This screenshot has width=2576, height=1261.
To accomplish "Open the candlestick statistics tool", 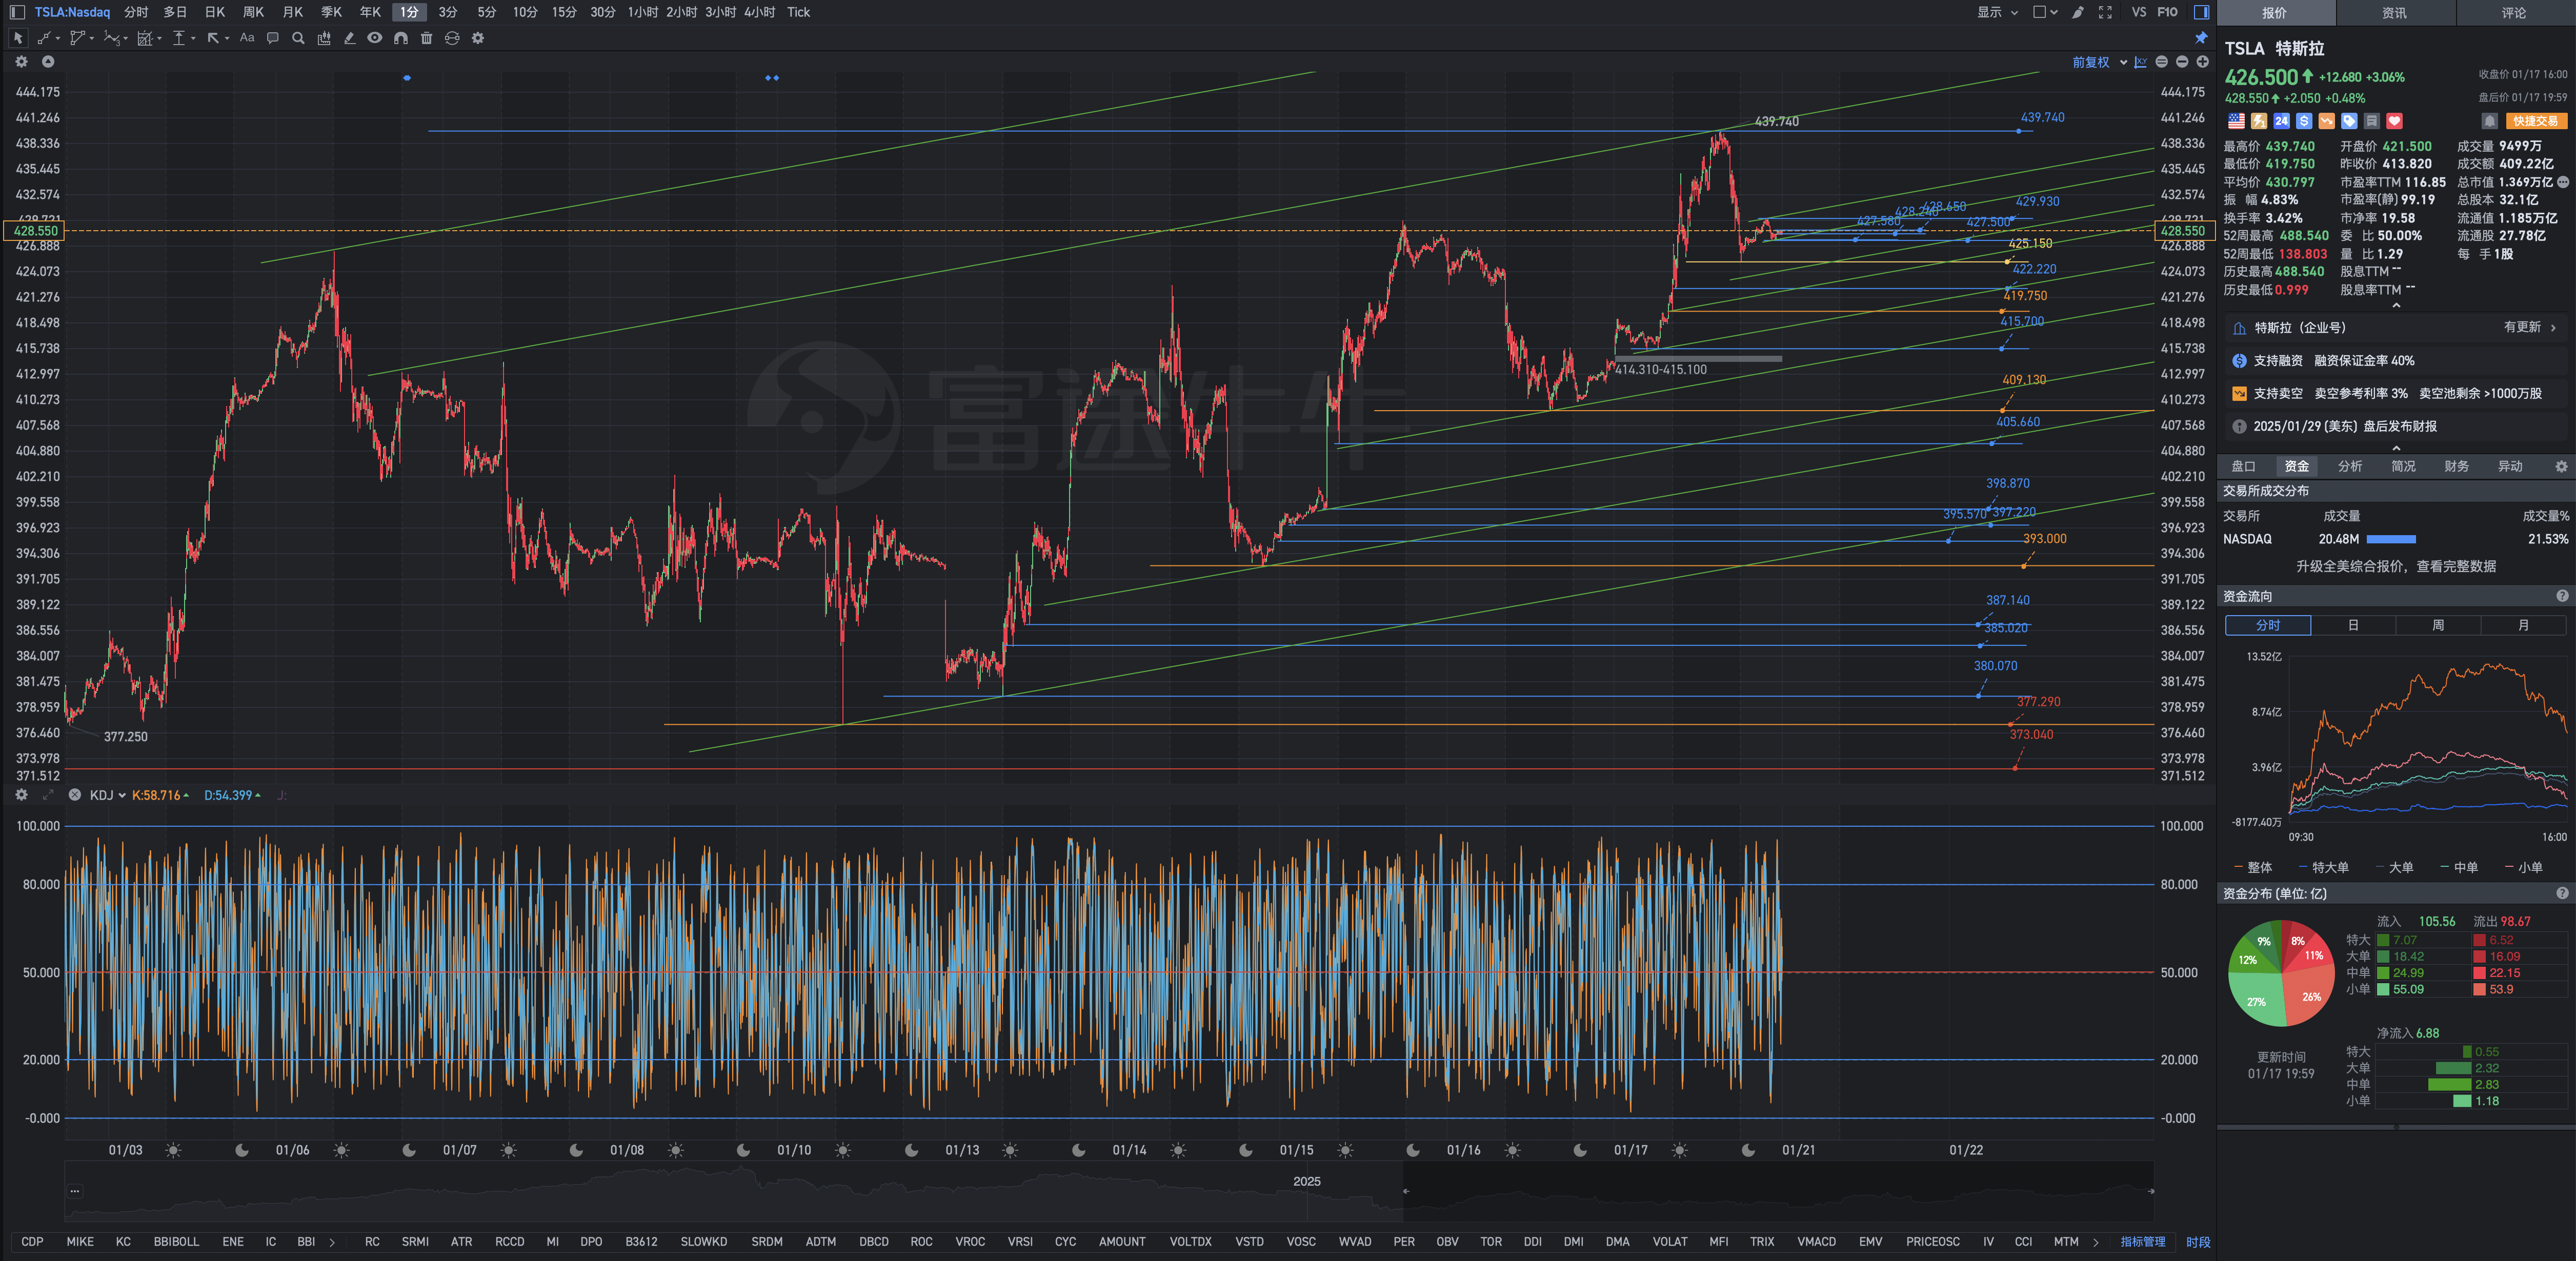I will (324, 38).
